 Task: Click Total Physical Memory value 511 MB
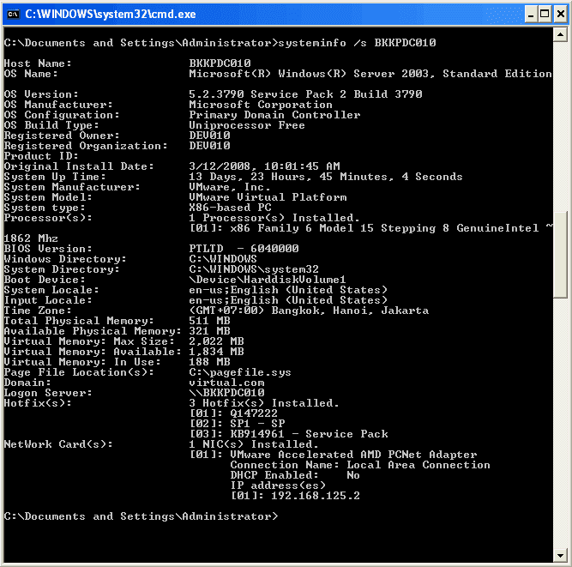pos(209,321)
